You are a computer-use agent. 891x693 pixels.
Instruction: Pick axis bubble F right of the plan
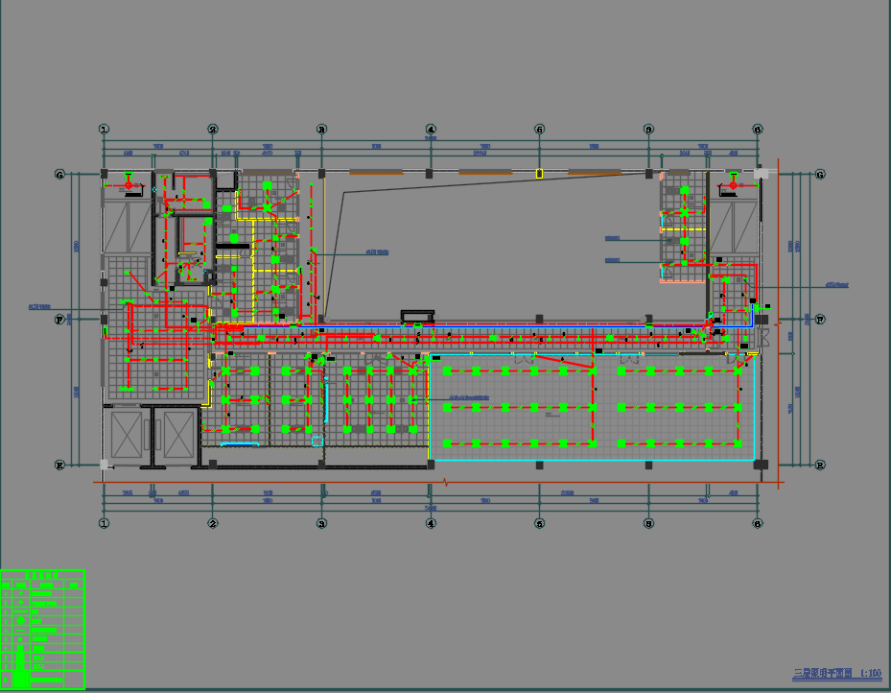tap(820, 320)
